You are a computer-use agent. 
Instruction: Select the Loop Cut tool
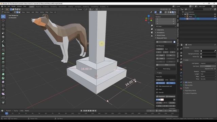click(x=3, y=66)
